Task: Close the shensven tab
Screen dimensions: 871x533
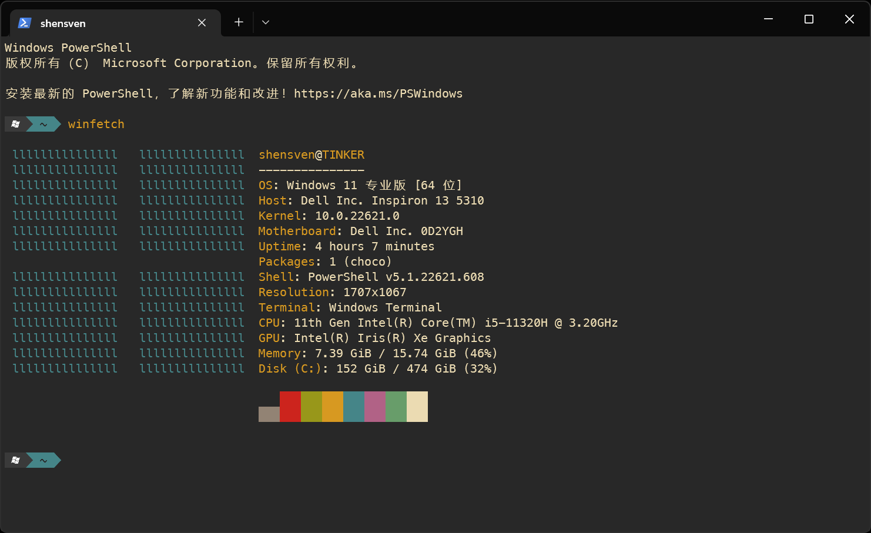Action: [x=202, y=23]
